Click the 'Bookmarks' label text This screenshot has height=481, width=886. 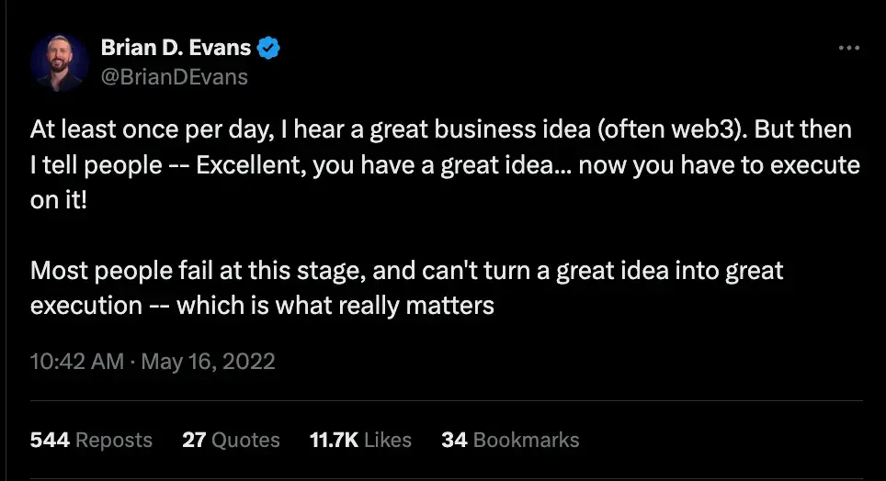coord(527,440)
